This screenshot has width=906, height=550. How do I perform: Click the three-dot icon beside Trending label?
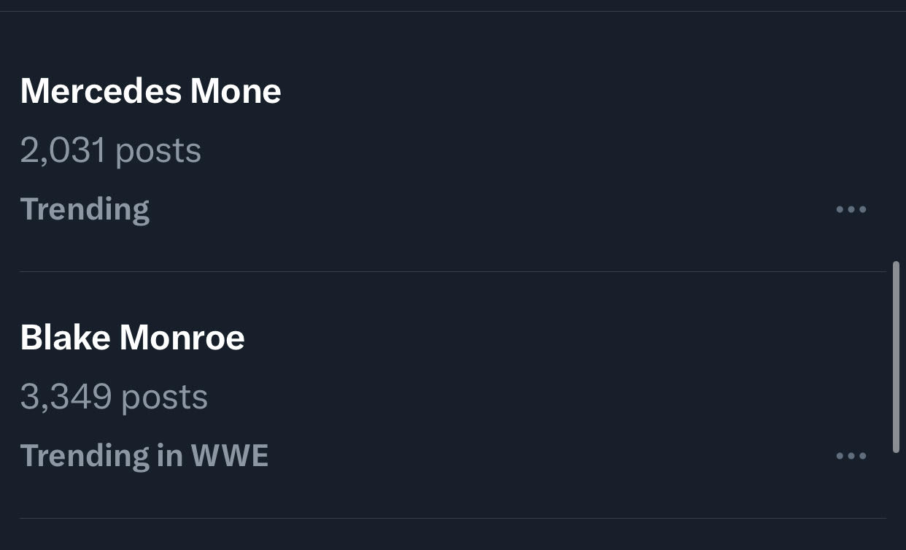point(851,209)
